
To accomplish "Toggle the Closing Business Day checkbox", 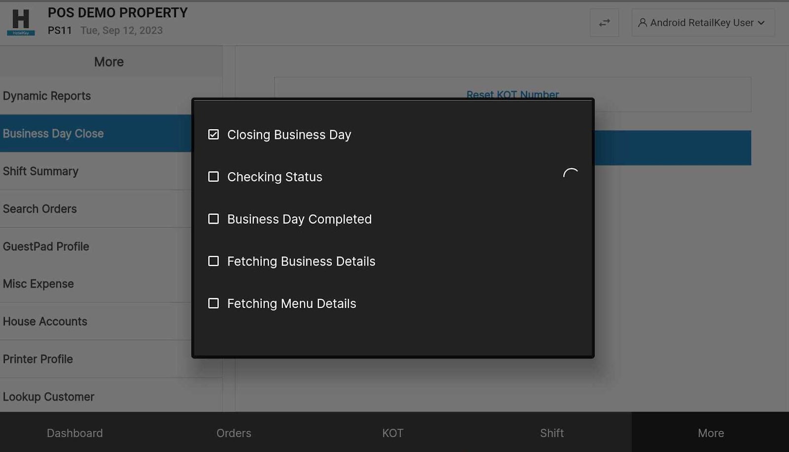I will point(214,135).
